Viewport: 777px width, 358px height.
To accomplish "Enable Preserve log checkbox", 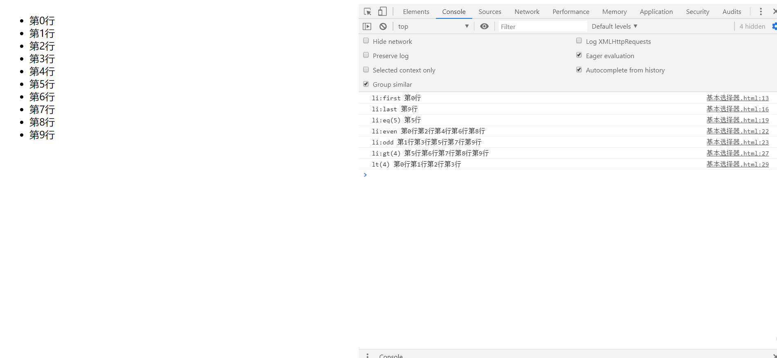I will coord(366,55).
